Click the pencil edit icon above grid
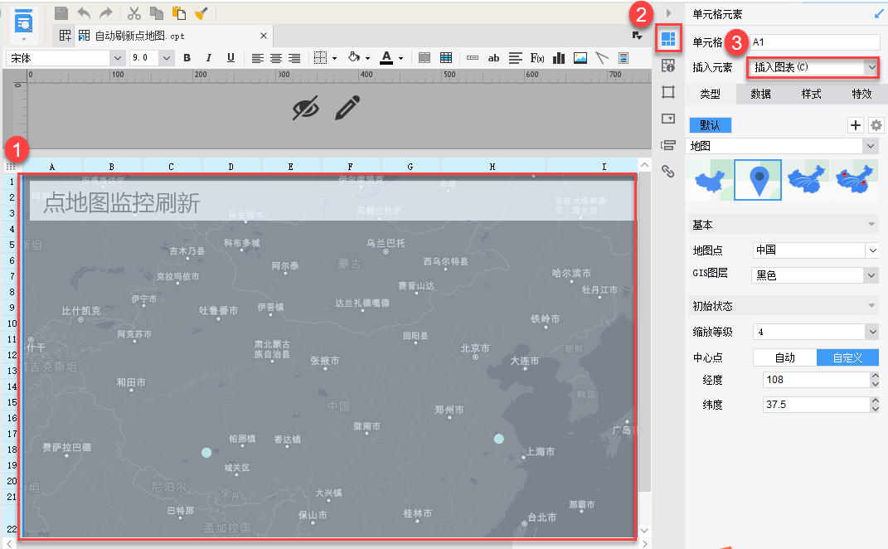888x549 pixels. pos(348,108)
